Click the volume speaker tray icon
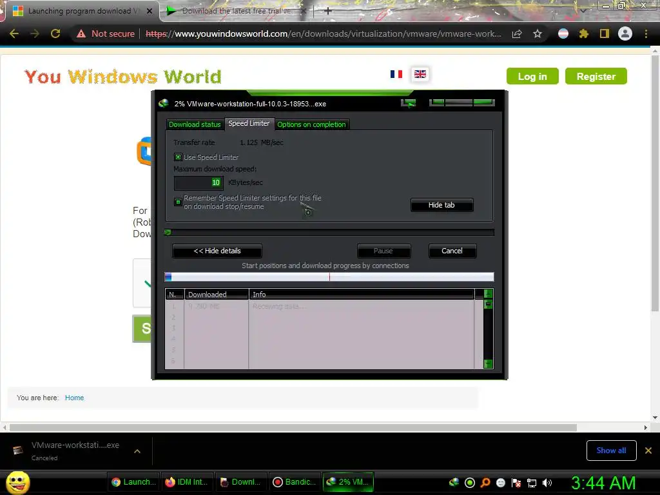 click(x=547, y=482)
